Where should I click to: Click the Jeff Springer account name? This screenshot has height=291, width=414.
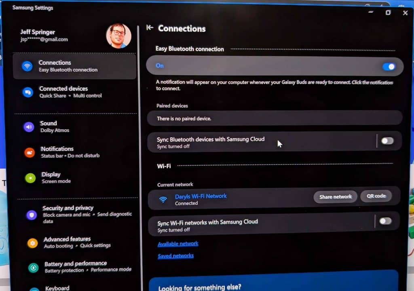coord(38,32)
